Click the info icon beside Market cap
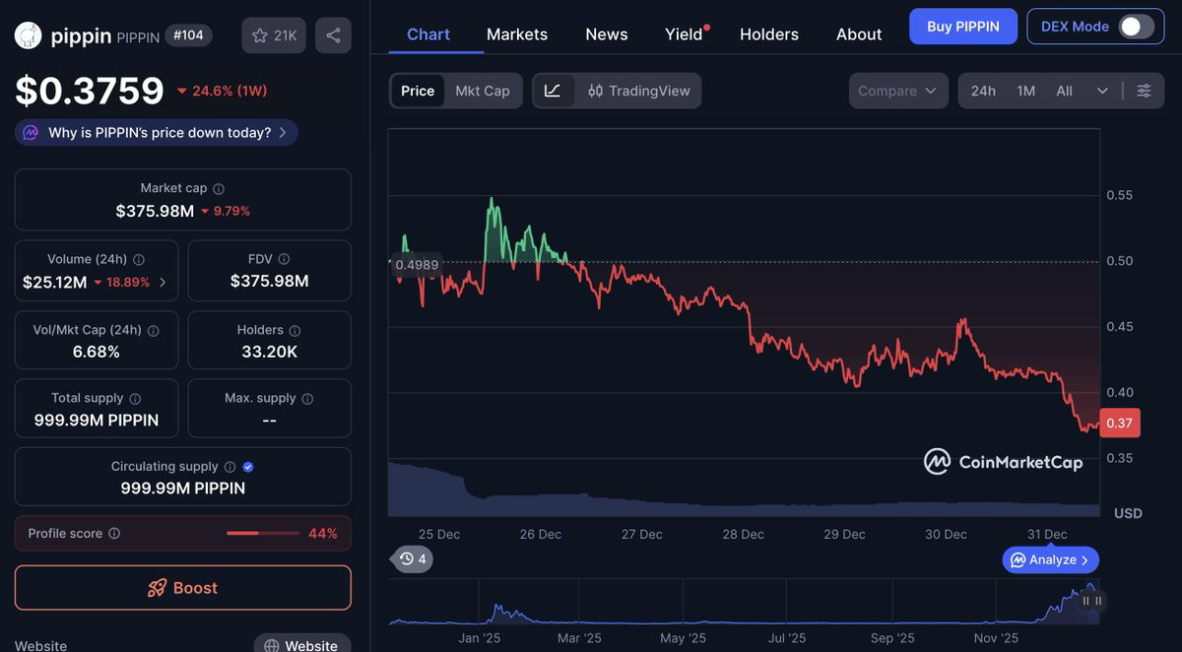 (219, 188)
